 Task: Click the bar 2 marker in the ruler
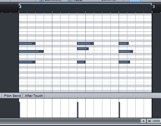(x=20, y=7)
